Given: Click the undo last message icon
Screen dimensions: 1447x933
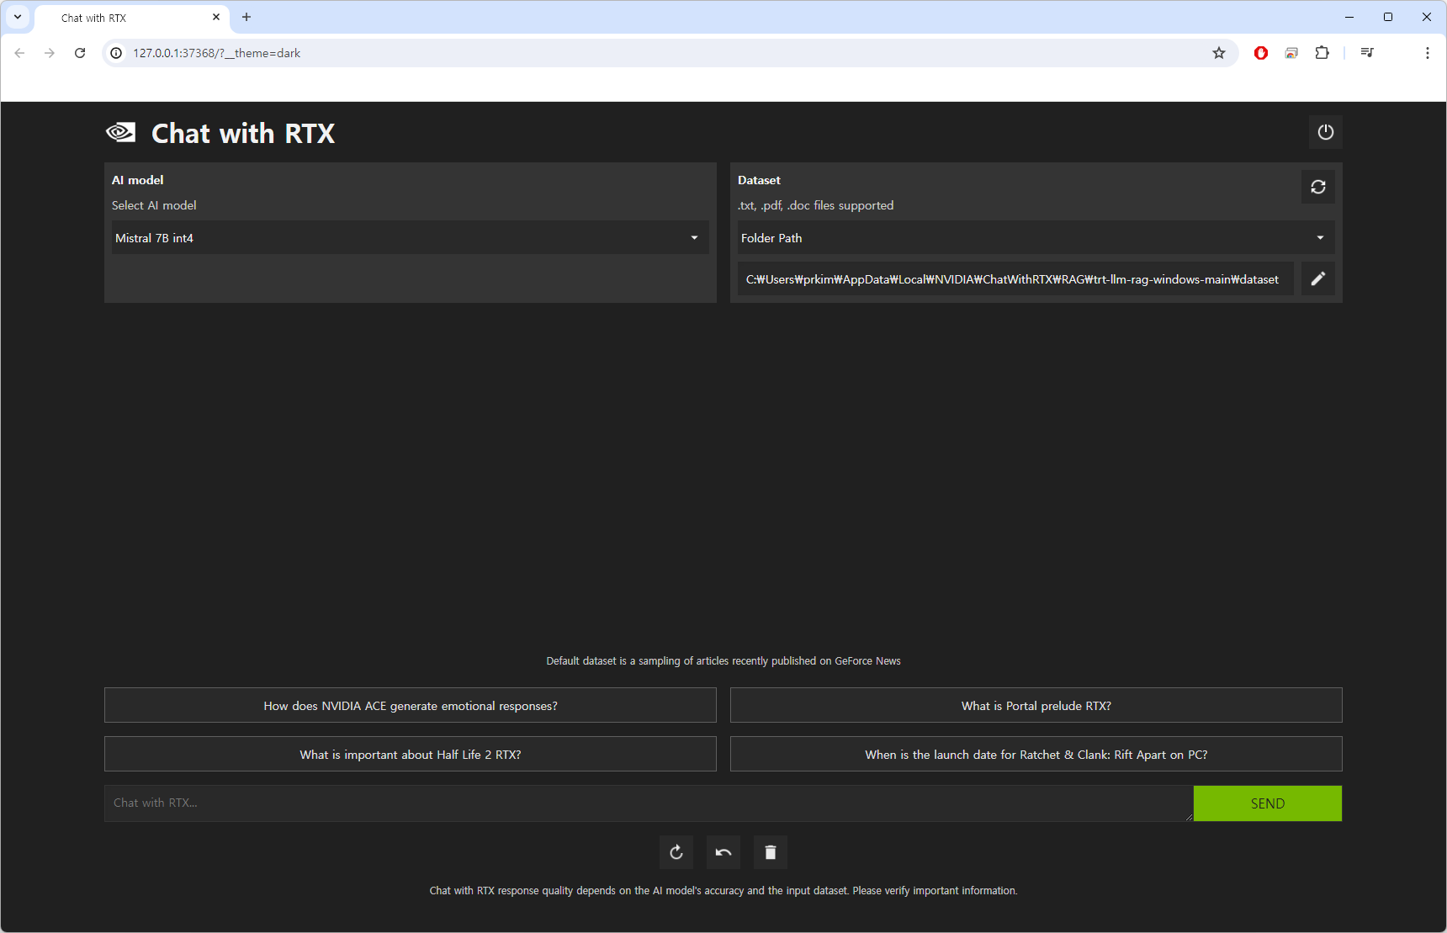Looking at the screenshot, I should (723, 852).
